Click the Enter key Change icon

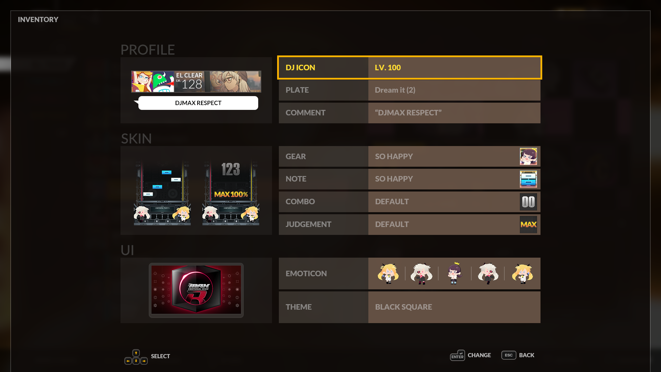pyautogui.click(x=458, y=355)
